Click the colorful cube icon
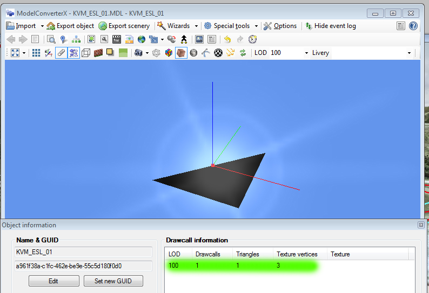The height and width of the screenshot is (293, 429). pos(169,53)
